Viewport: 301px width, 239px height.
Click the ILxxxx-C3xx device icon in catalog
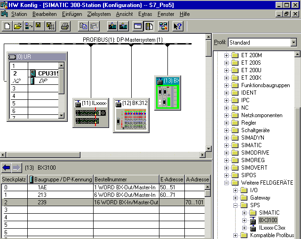pyautogui.click(x=253, y=228)
